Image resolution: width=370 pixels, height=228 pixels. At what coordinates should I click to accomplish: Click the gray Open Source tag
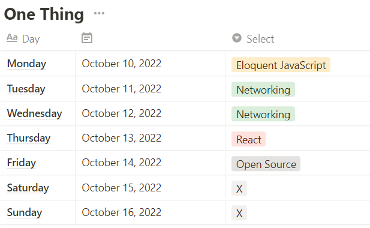(266, 164)
